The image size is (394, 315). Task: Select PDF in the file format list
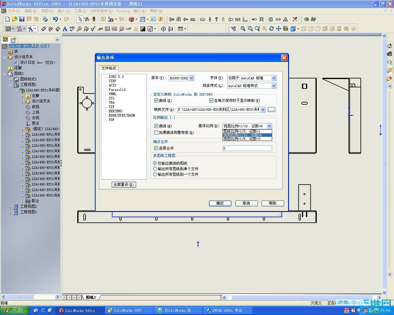[x=111, y=120]
